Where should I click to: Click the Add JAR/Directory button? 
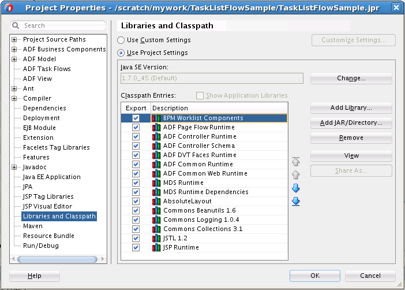point(351,122)
